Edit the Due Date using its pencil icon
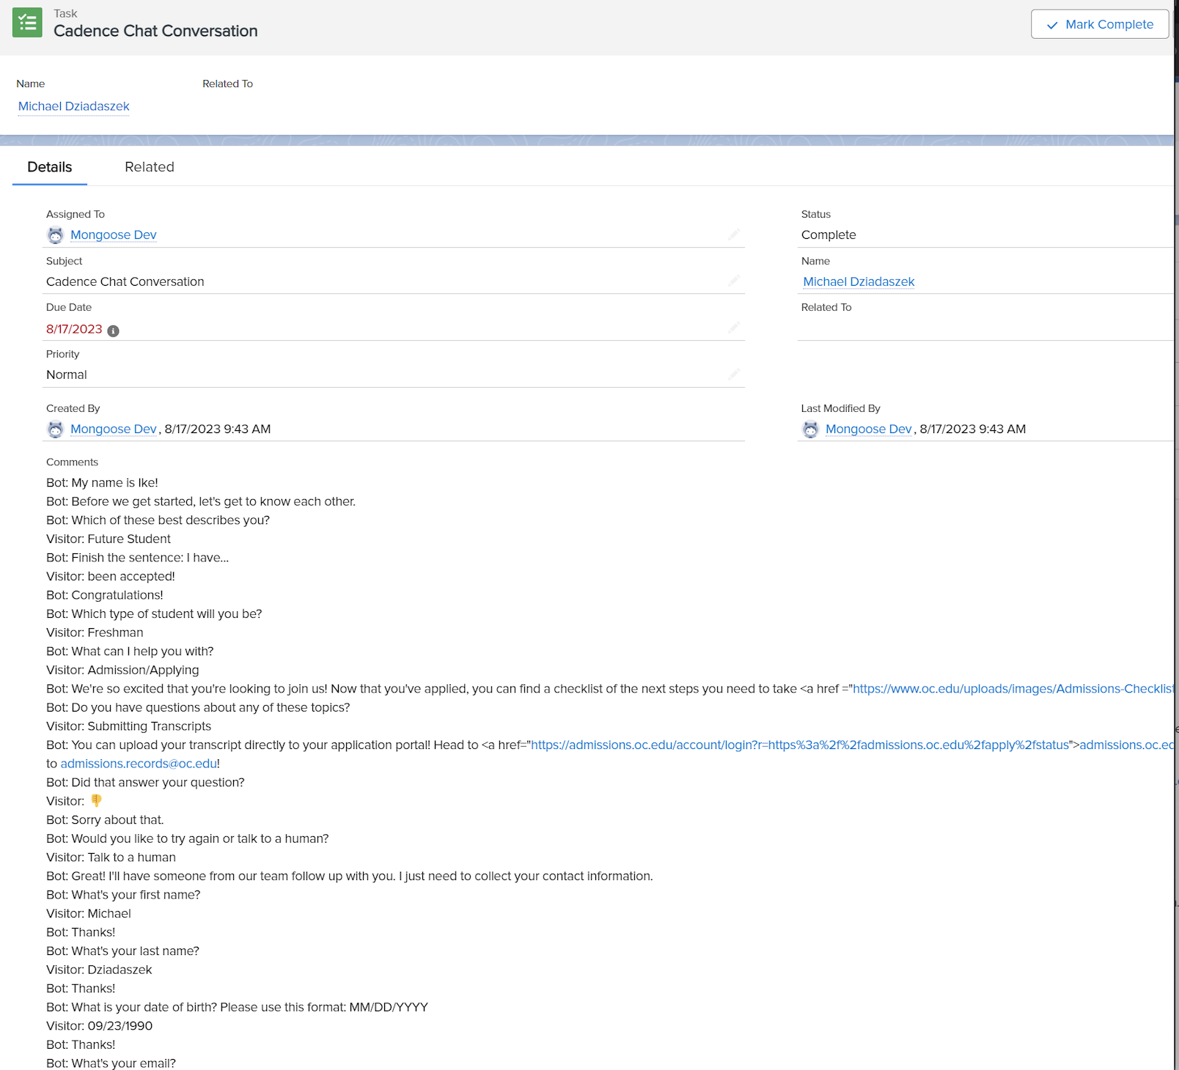Screen dimensions: 1179x1070 click(x=734, y=328)
